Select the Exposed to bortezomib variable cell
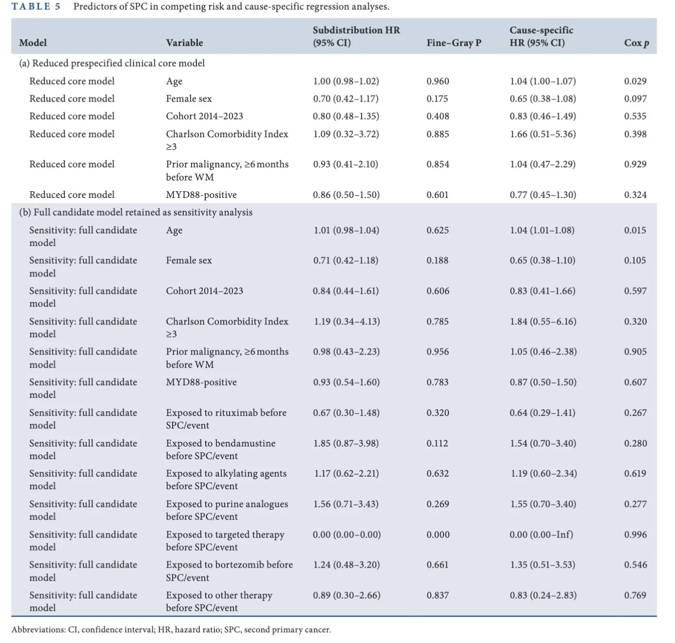The height and width of the screenshot is (643, 675). [x=229, y=571]
